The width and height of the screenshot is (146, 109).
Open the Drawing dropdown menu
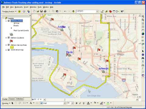pos(6,103)
